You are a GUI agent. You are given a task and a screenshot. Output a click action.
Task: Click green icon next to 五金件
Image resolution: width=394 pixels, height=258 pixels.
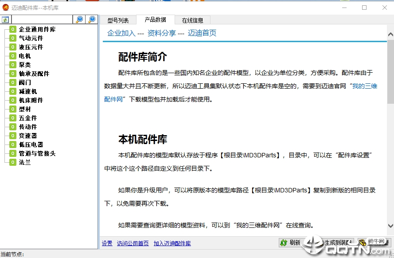tap(13, 118)
